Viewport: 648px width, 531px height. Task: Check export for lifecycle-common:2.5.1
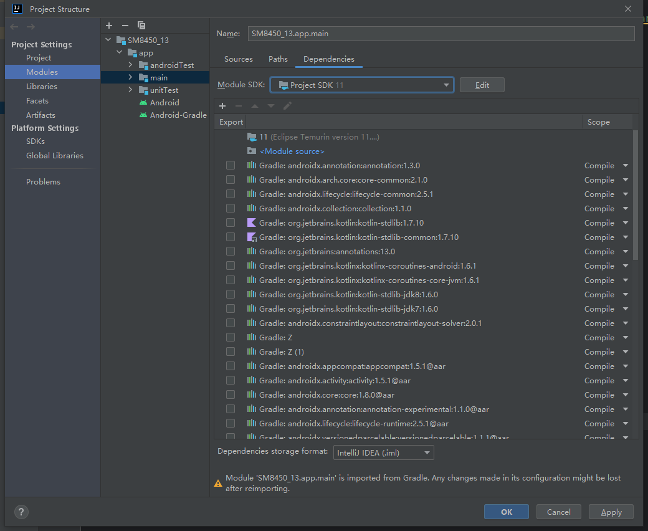pos(231,194)
